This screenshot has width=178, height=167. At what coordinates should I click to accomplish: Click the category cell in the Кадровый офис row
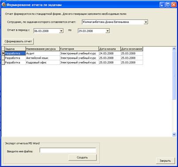click(79, 62)
